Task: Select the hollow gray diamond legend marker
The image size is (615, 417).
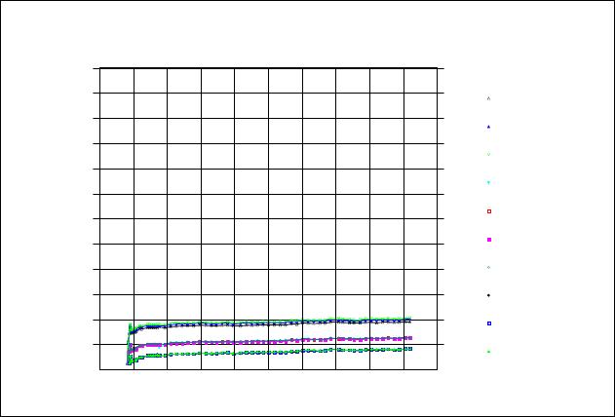Action: coord(488,268)
